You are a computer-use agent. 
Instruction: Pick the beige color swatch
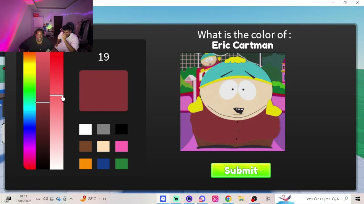[x=103, y=146]
